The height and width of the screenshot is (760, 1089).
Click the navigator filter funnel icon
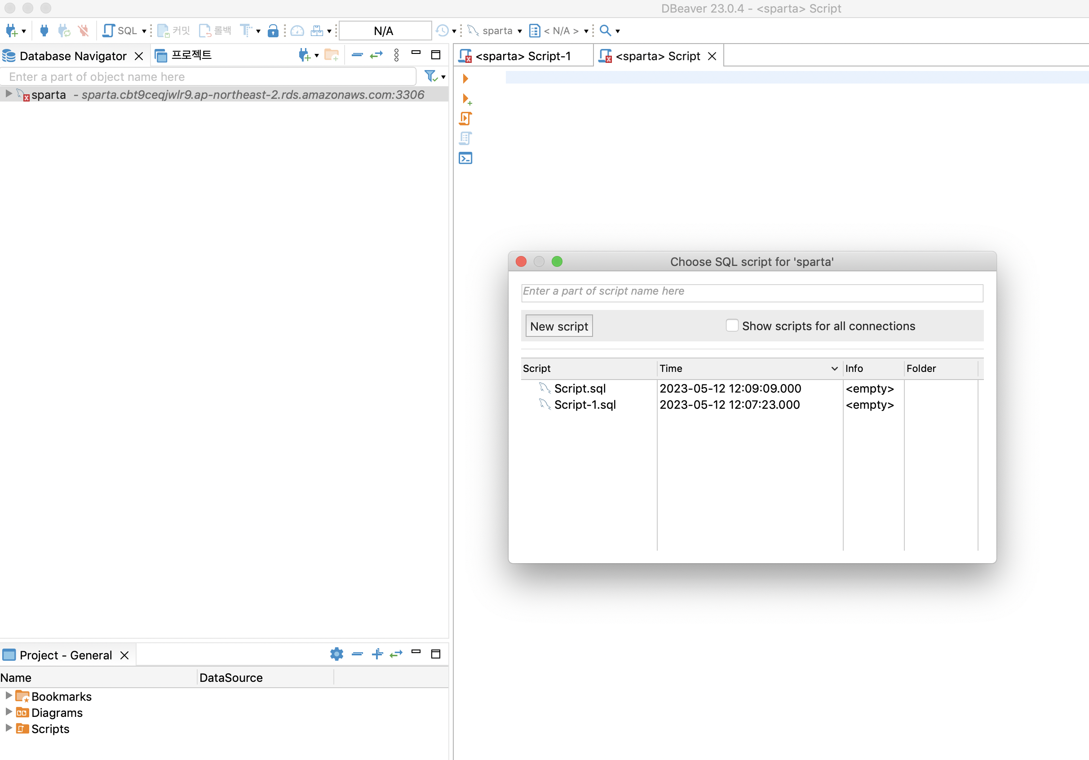point(431,76)
